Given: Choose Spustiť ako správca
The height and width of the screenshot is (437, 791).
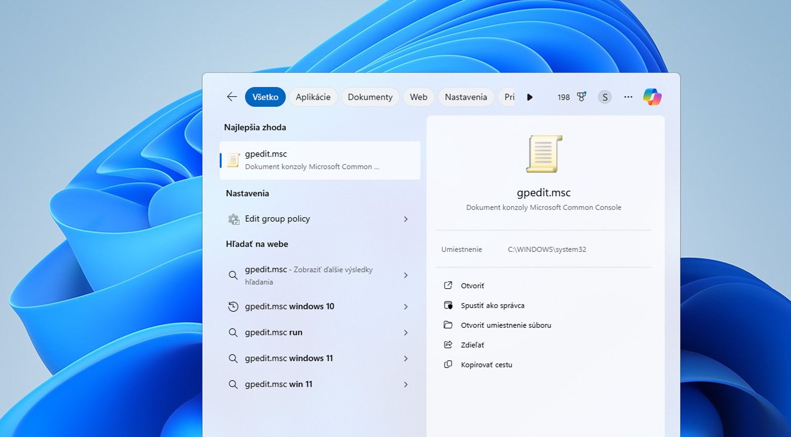Looking at the screenshot, I should coord(492,306).
